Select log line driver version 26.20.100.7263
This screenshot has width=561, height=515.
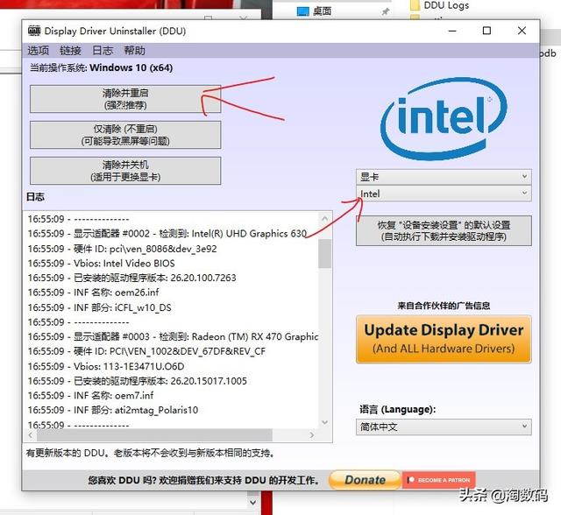[x=132, y=278]
